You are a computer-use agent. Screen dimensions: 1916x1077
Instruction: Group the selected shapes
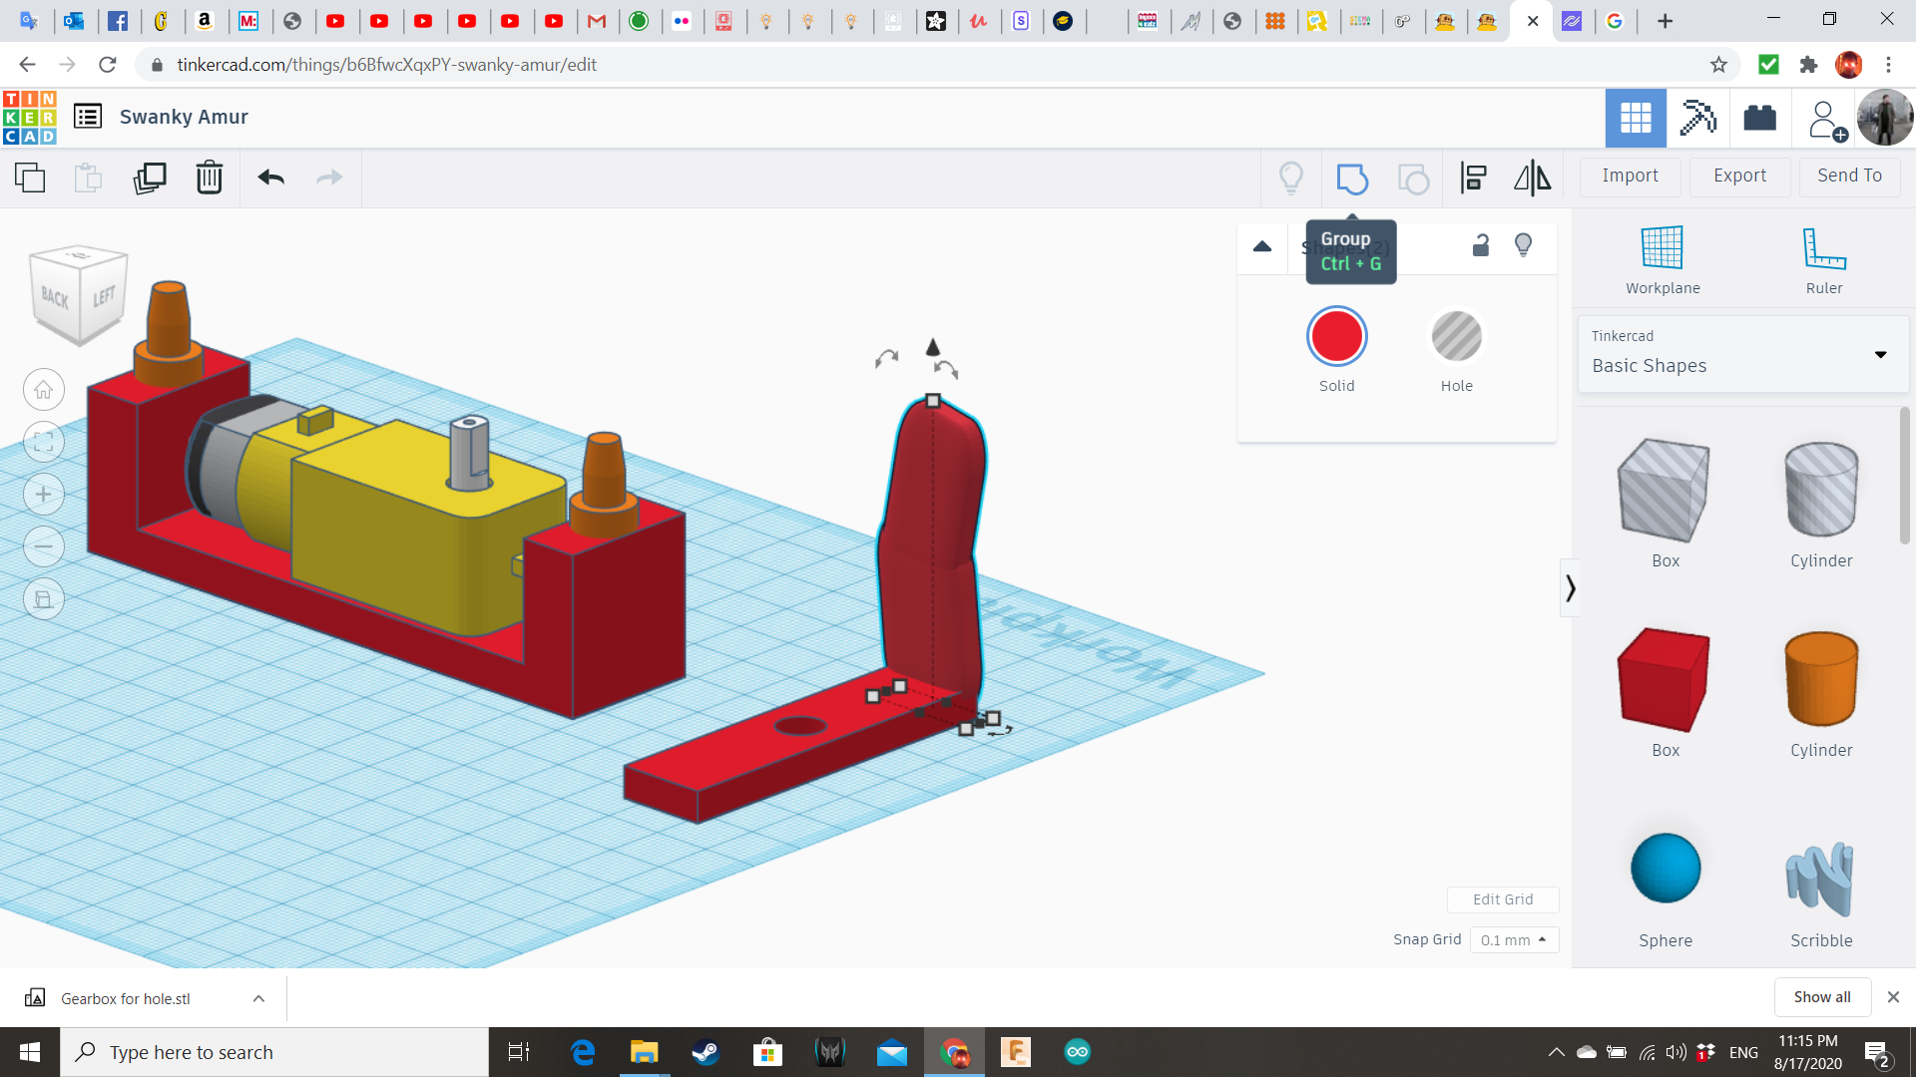pos(1352,179)
